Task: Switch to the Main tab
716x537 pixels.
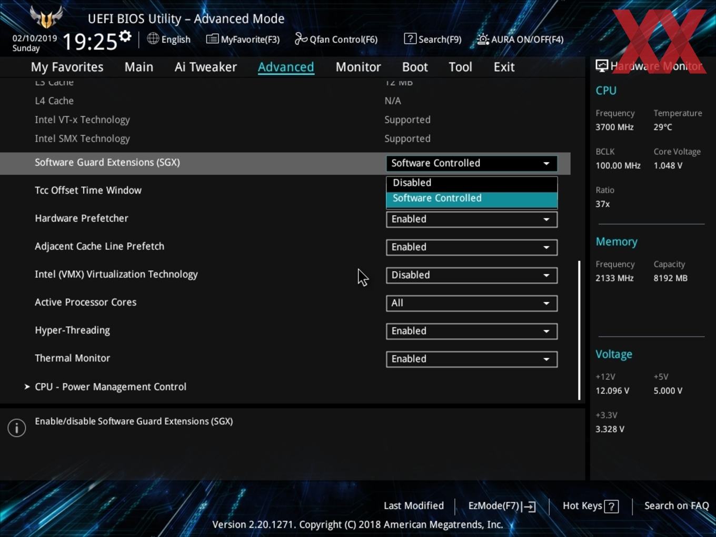Action: 139,67
